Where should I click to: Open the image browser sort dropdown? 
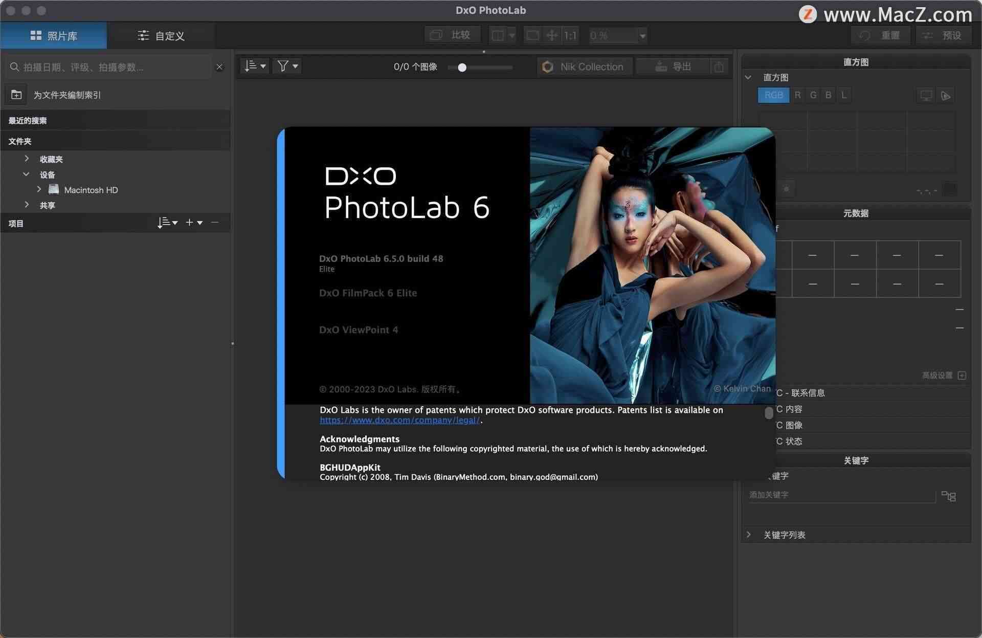pos(255,66)
